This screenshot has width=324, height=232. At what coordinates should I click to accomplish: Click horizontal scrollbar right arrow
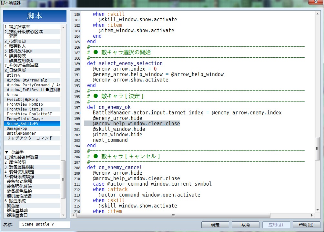click(x=312, y=215)
